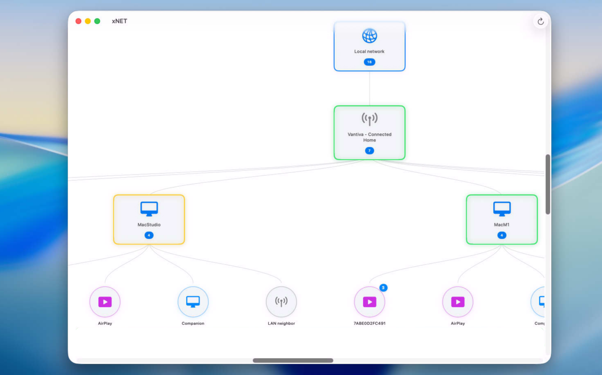Select the Local network globe icon

pos(369,36)
